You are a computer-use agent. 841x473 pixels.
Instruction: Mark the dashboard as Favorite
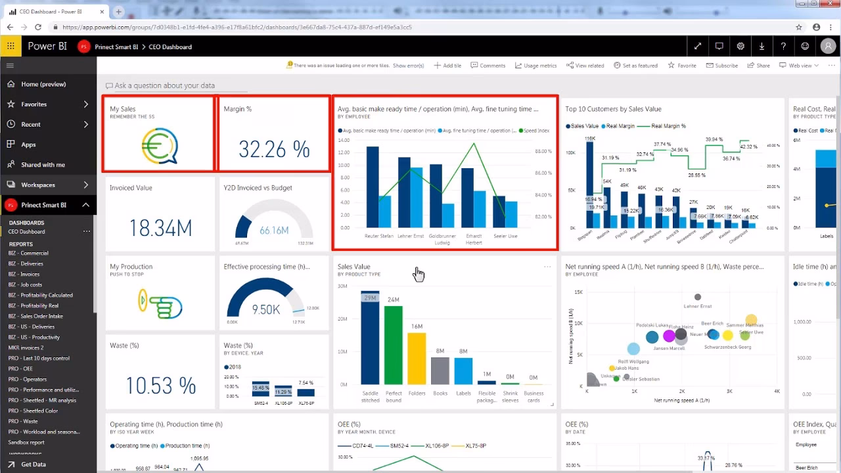tap(683, 65)
